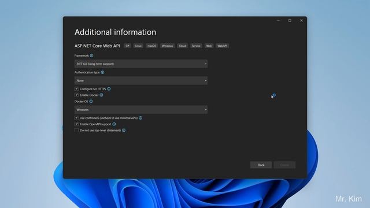Open the Framework info tooltip icon

pyautogui.click(x=91, y=55)
